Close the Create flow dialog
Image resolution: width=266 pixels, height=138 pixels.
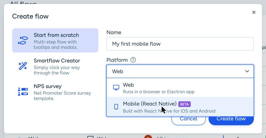pyautogui.click(x=254, y=12)
